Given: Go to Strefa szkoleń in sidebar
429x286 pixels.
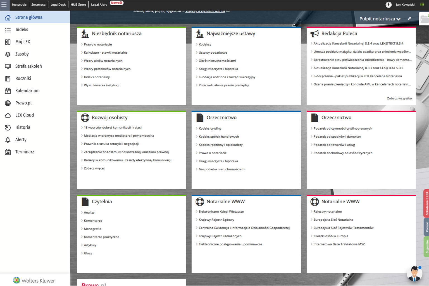Looking at the screenshot, I should (x=28, y=66).
